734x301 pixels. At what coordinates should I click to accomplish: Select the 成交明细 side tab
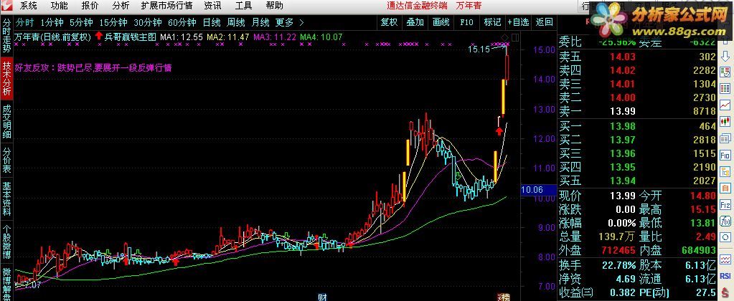(6, 122)
